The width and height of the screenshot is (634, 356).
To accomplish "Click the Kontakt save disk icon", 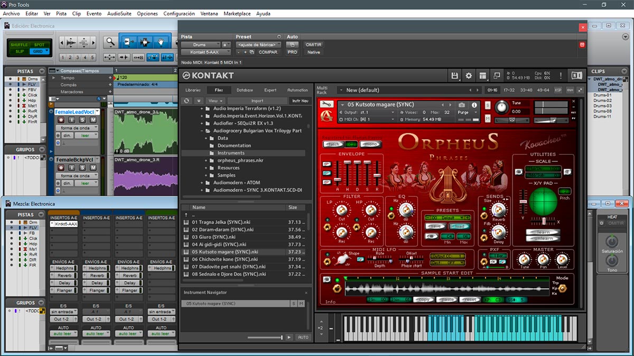I will pos(455,76).
